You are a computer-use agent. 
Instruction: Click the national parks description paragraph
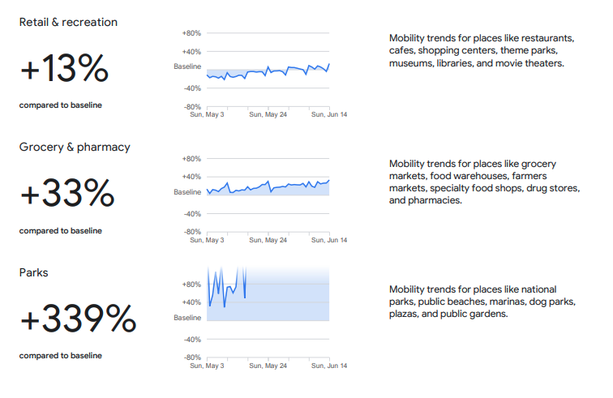click(482, 302)
